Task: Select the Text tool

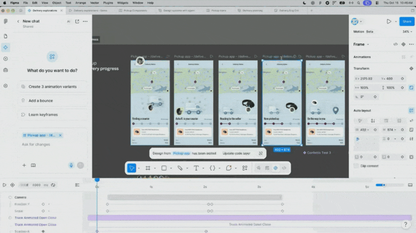Action: tap(196, 168)
